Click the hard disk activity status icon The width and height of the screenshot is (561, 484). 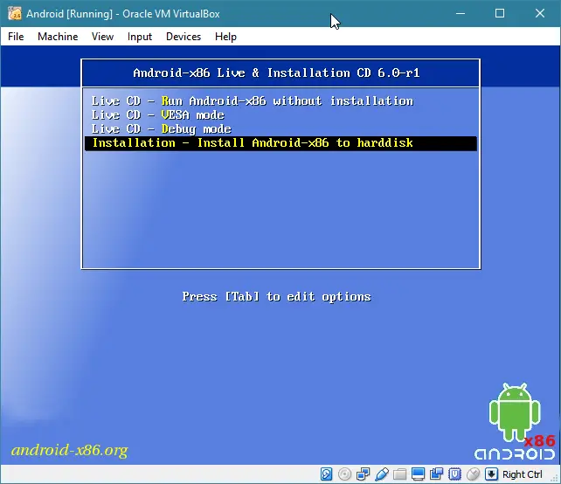(326, 474)
